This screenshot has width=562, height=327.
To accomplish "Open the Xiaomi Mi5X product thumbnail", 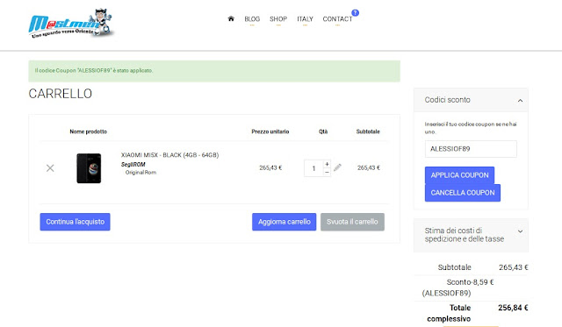I will (x=89, y=168).
